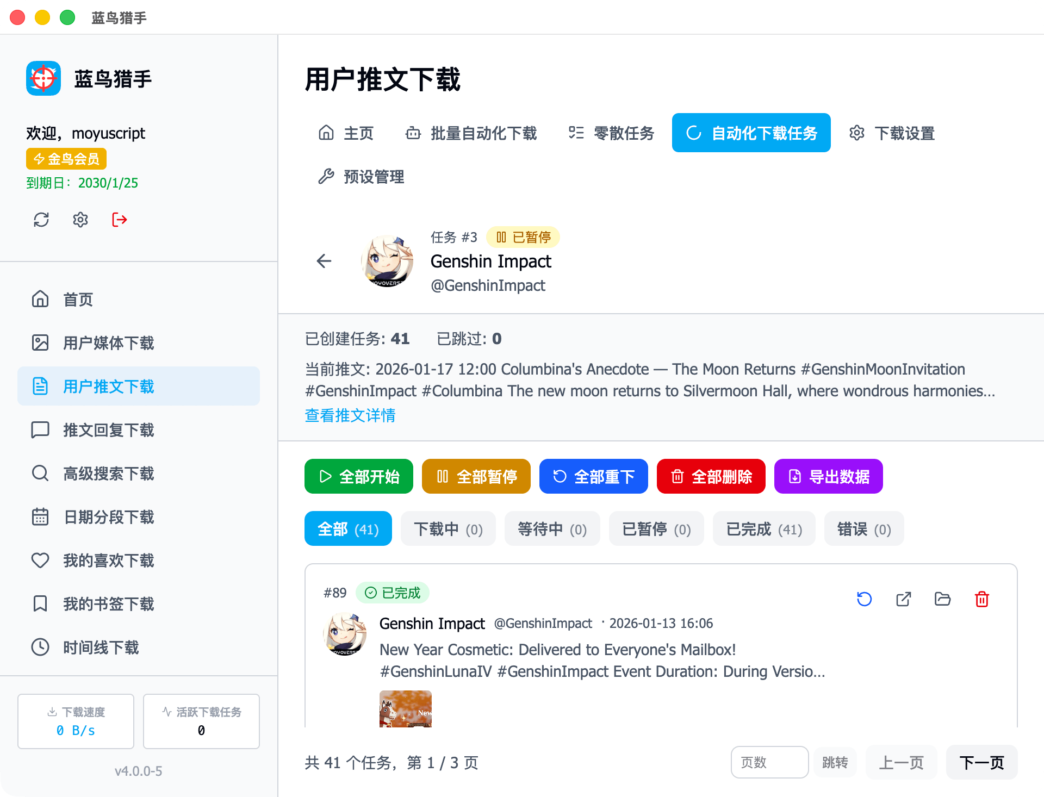
Task: Click the red logout icon
Action: pos(120,220)
